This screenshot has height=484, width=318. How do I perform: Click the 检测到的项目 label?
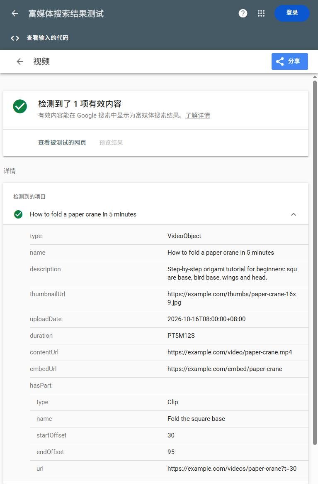[29, 197]
